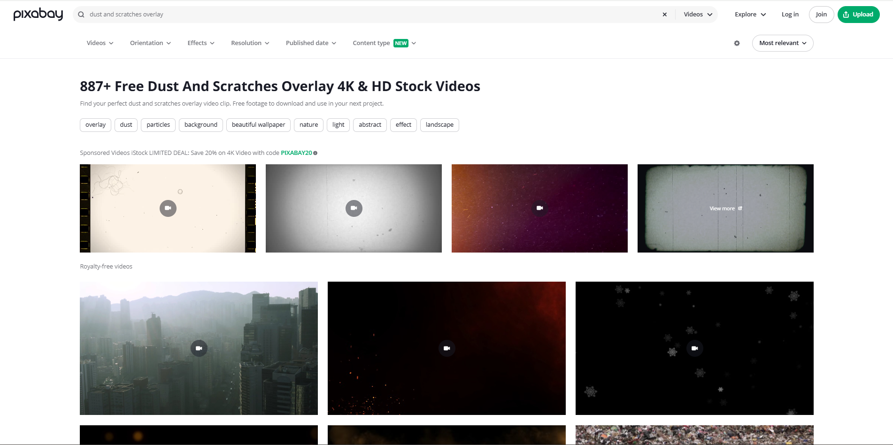Open the Orientation filter dropdown
This screenshot has width=893, height=445.
click(150, 43)
